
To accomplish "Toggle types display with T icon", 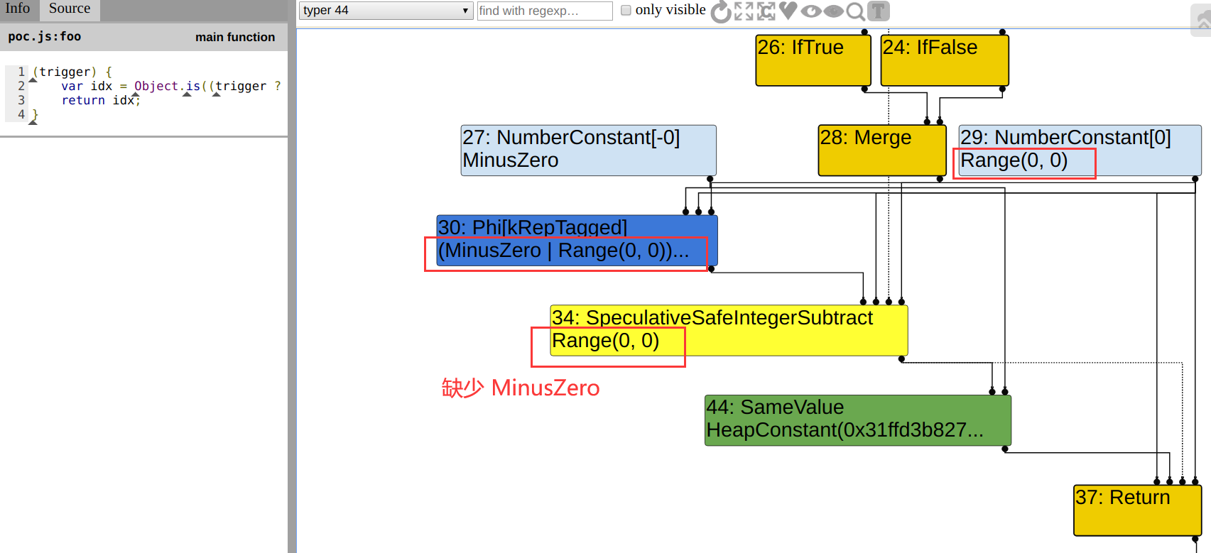I will (x=879, y=11).
